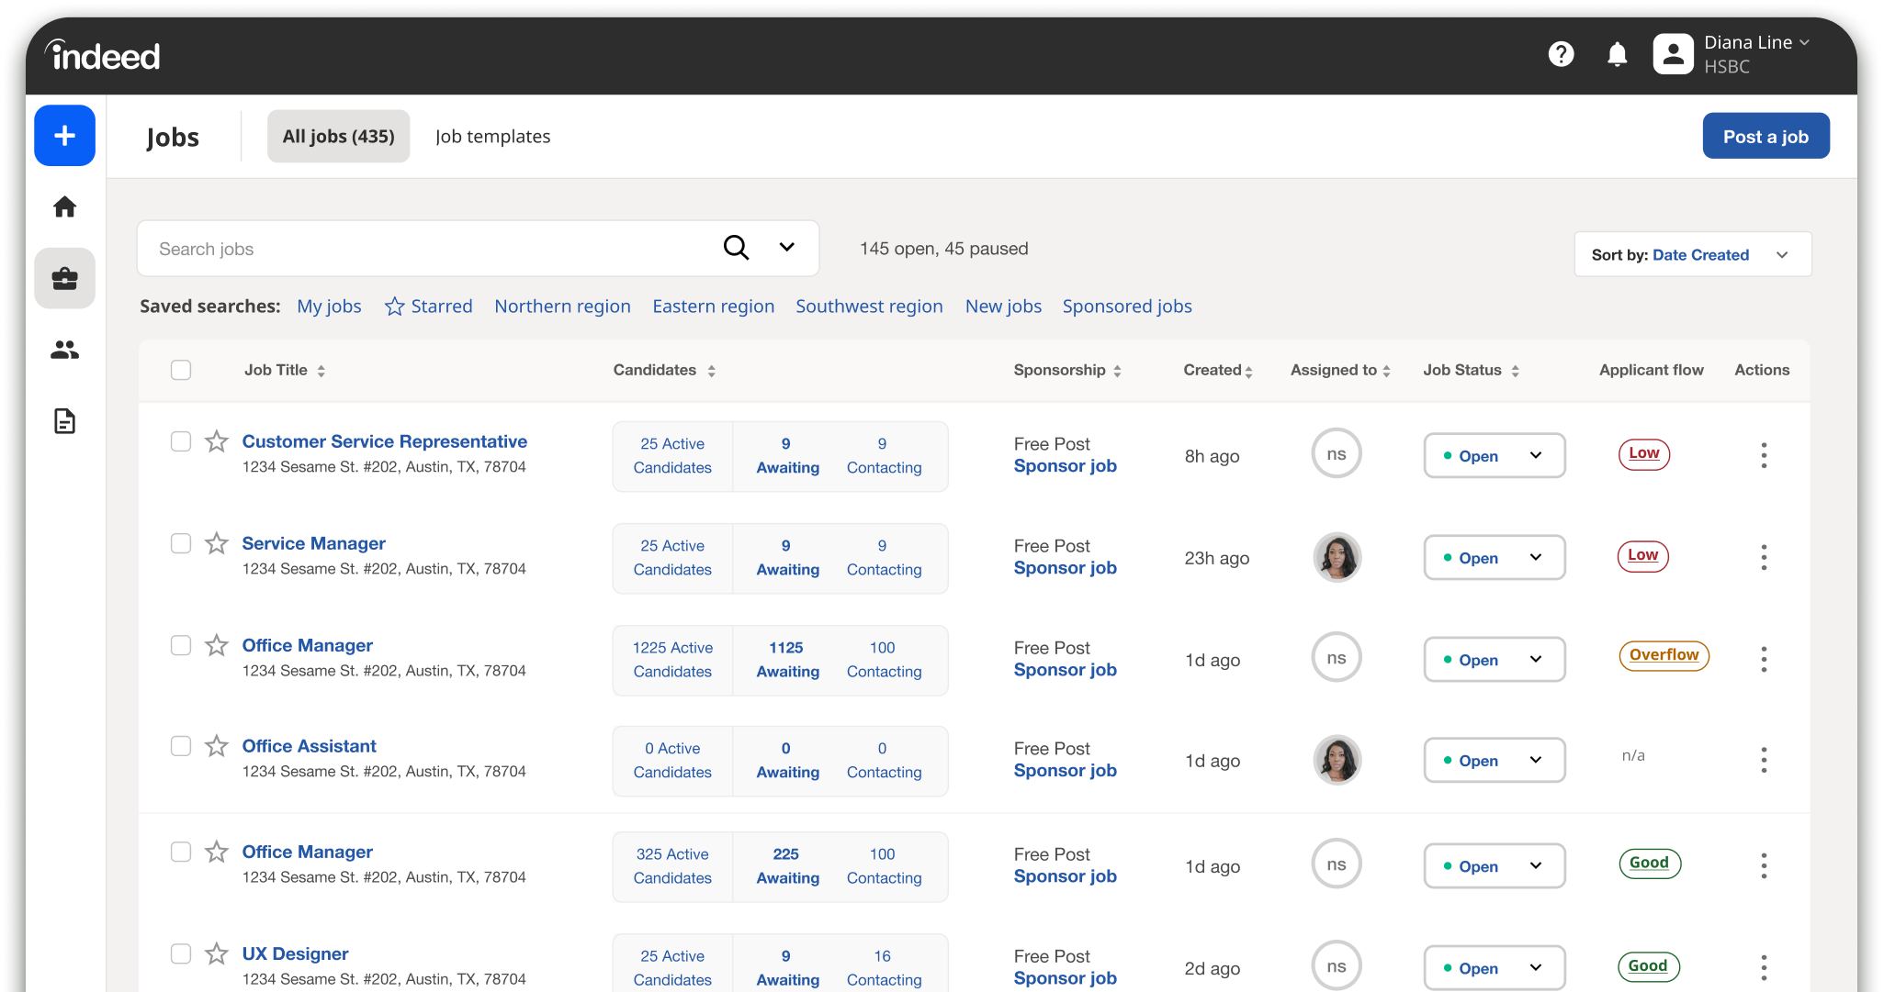The width and height of the screenshot is (1884, 992).
Task: Tick the select-all checkbox in table header
Action: (x=181, y=370)
